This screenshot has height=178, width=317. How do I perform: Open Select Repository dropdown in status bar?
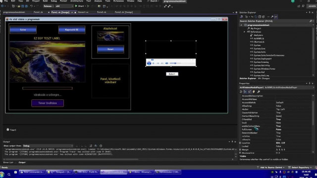pos(300,167)
